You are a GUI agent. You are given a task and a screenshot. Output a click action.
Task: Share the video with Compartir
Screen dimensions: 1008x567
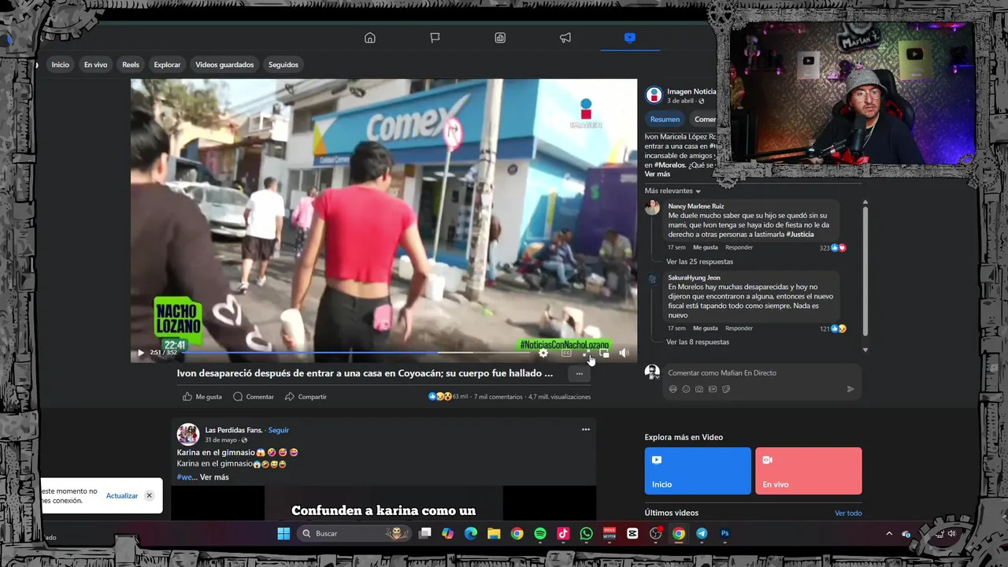coord(306,397)
